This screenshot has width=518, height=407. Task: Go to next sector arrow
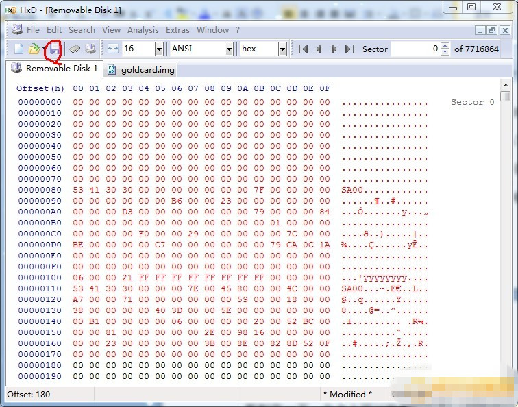tap(334, 49)
